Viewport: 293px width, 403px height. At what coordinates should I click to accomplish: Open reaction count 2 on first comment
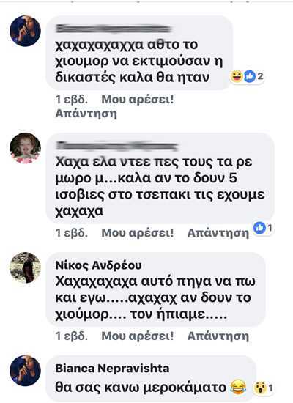pyautogui.click(x=260, y=76)
